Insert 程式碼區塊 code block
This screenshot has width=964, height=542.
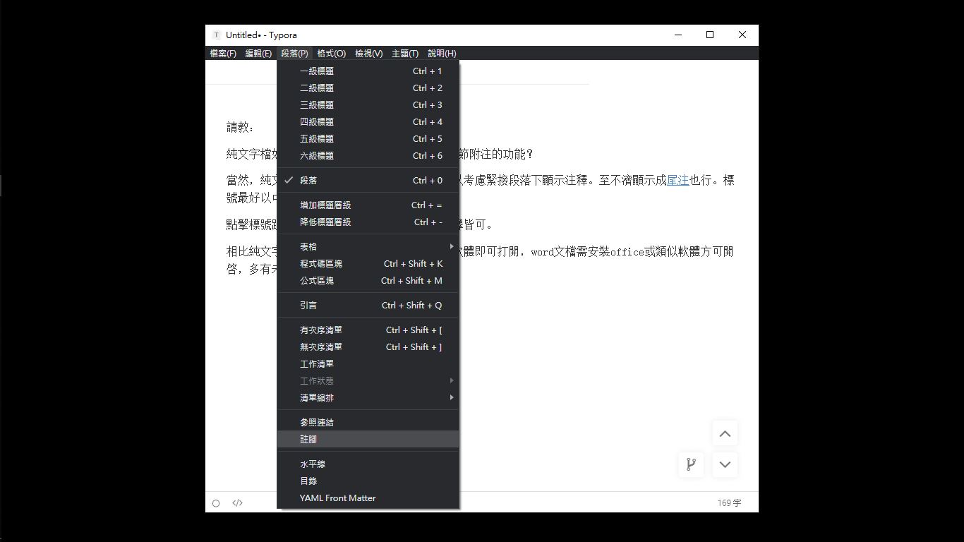coord(368,264)
